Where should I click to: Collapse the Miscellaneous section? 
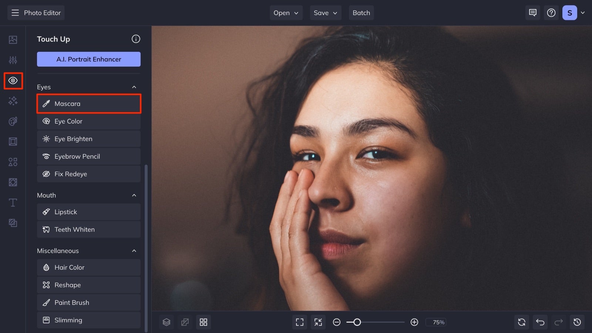[134, 251]
